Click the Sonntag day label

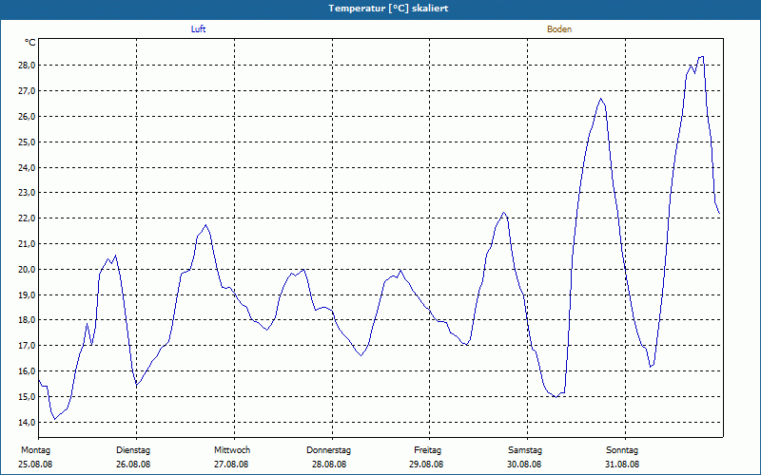622,450
